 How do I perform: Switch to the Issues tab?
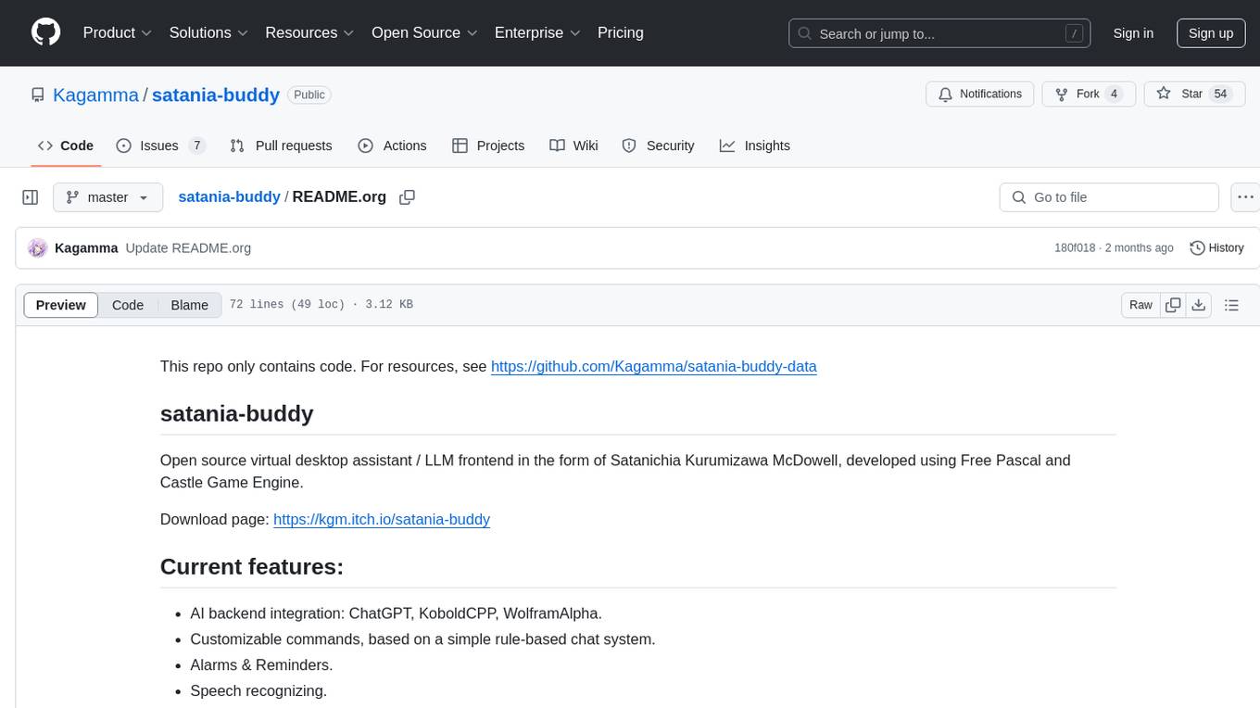click(x=160, y=145)
